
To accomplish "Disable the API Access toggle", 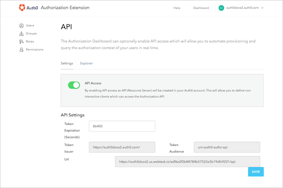I will coord(74,85).
